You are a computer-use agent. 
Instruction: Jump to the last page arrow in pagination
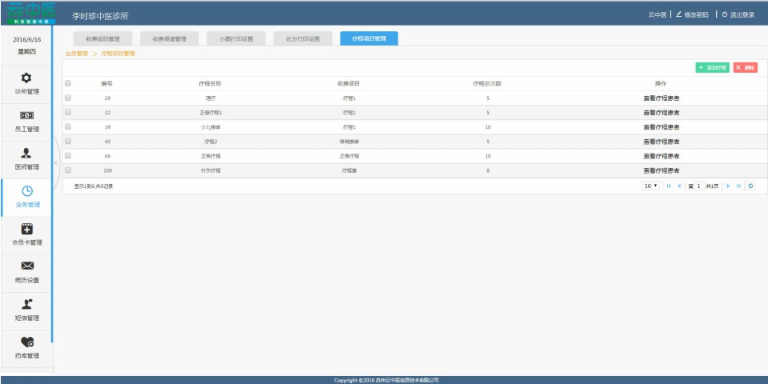738,186
